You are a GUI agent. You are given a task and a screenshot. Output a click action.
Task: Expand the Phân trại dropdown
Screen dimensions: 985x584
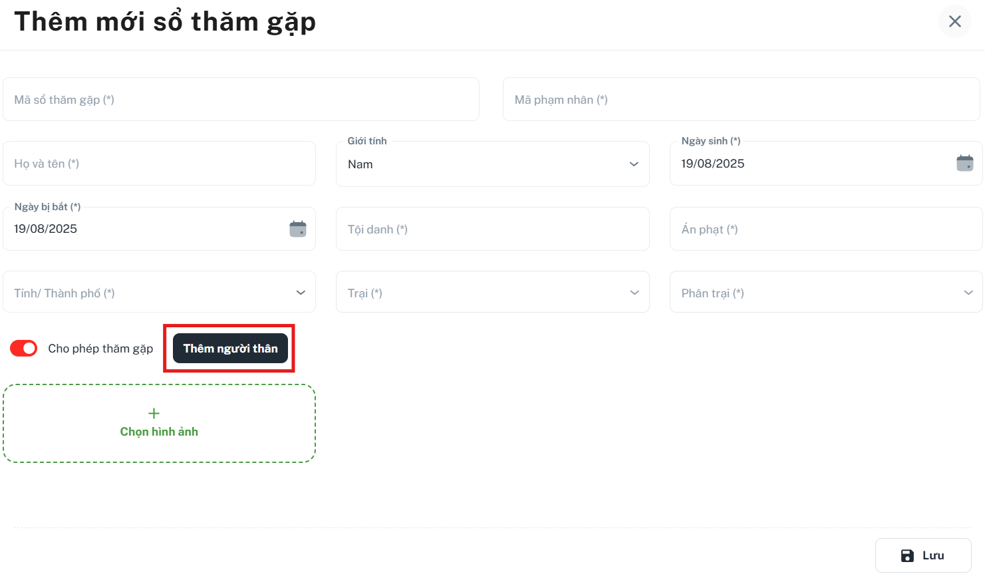[826, 292]
